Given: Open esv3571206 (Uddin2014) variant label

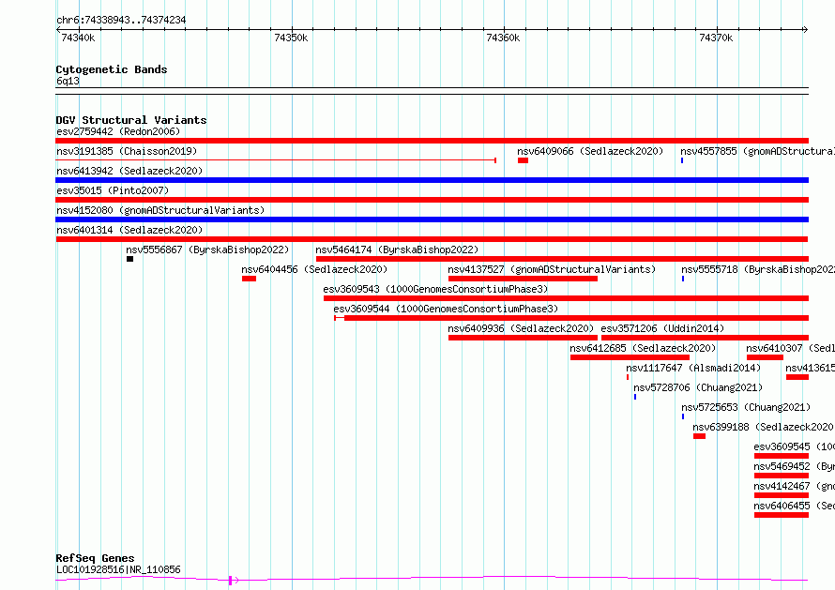Looking at the screenshot, I should tap(662, 328).
